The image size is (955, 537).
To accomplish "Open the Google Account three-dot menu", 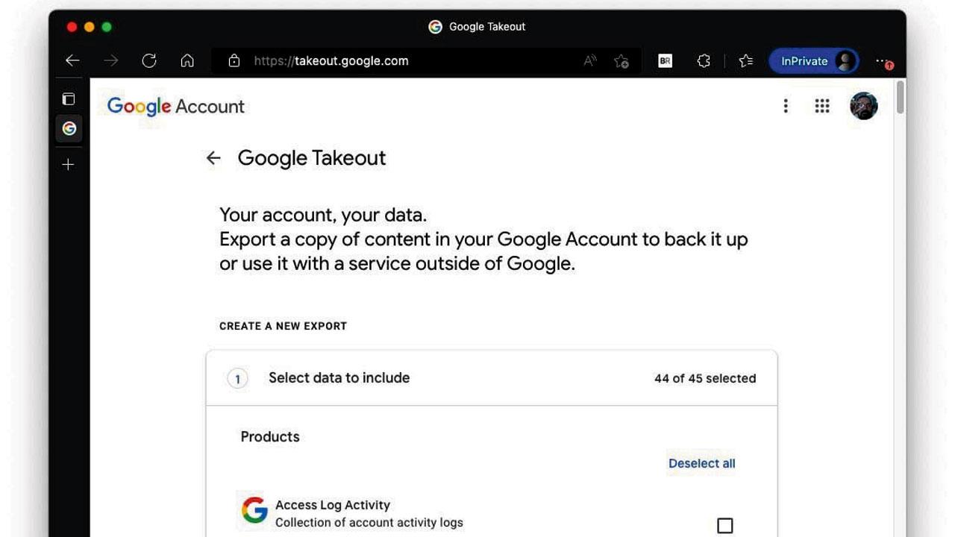I will (786, 106).
